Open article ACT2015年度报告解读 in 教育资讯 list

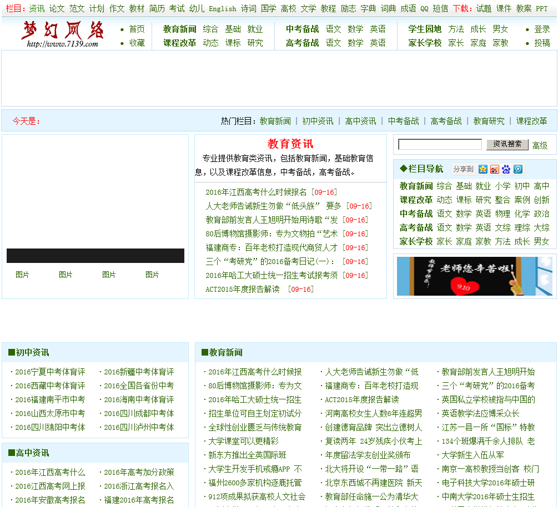(x=242, y=290)
